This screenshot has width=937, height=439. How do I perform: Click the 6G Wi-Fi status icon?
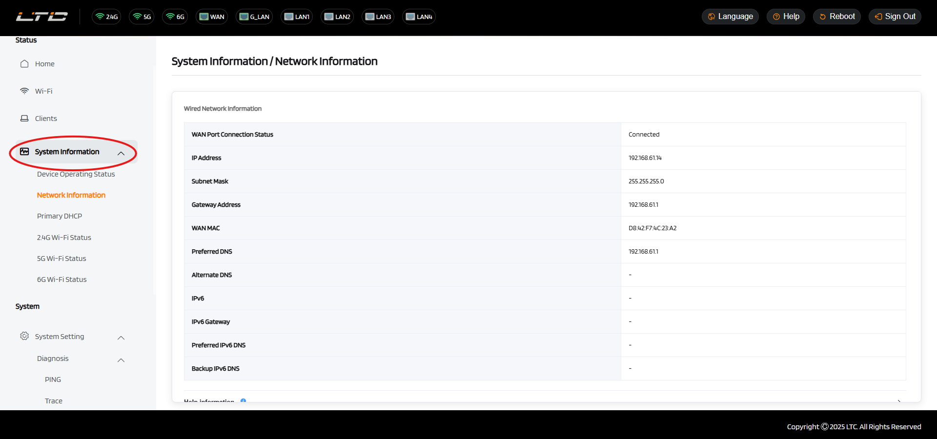tap(175, 17)
